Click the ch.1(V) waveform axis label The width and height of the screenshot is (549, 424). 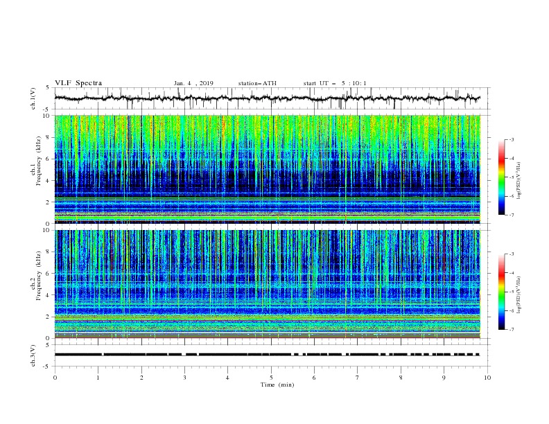click(x=33, y=98)
